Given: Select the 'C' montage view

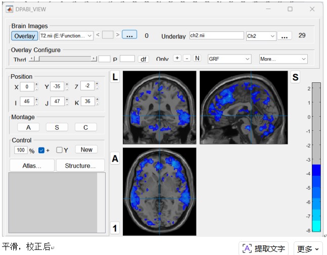Looking at the screenshot, I should click(x=85, y=127).
